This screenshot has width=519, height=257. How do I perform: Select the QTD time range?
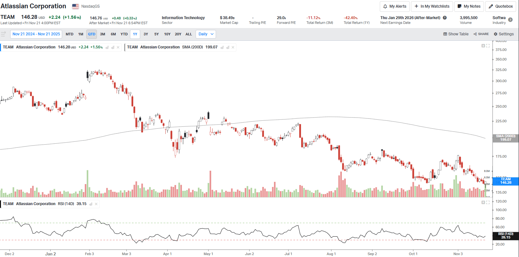(x=92, y=34)
